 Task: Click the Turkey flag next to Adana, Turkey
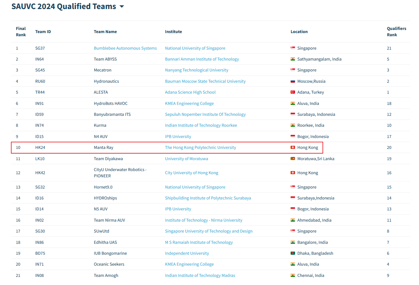[293, 92]
